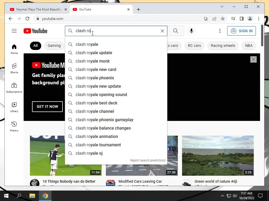Viewport: 269px width, 201px height.
Task: Toggle the Chrome side panel
Action: pos(242,19)
